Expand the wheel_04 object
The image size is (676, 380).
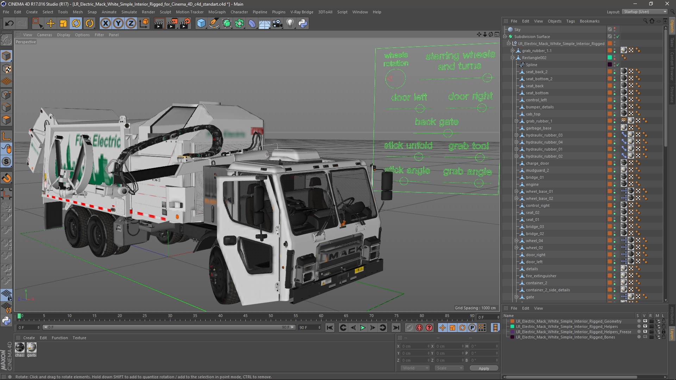point(517,241)
